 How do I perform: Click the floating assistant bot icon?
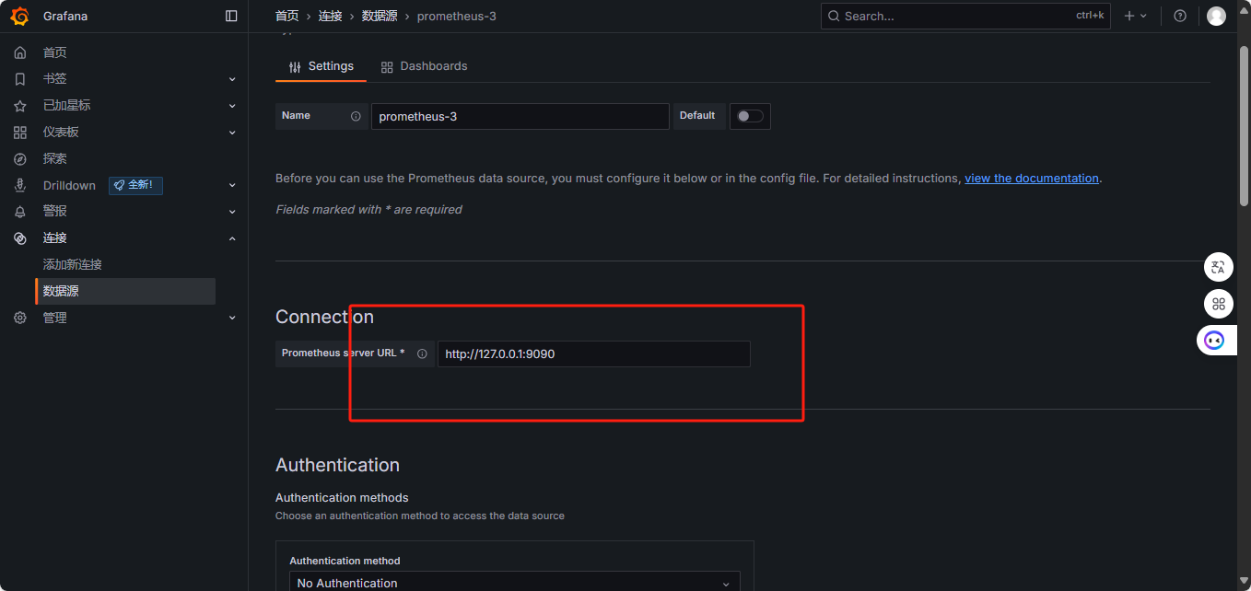1214,341
